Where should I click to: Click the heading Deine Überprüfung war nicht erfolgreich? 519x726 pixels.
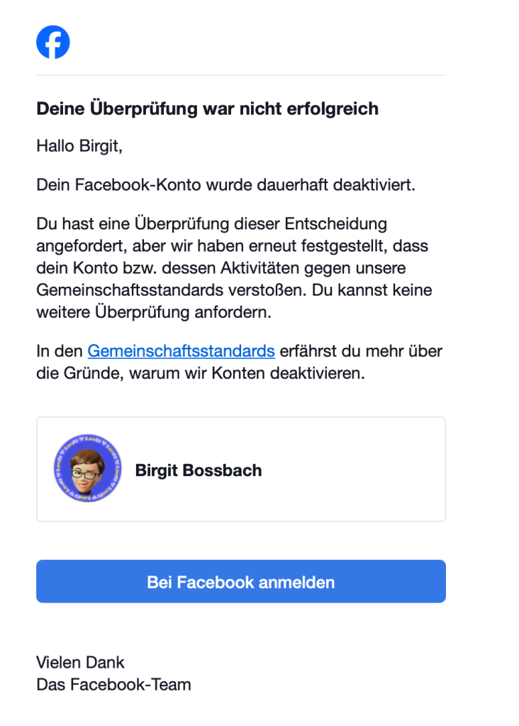207,109
